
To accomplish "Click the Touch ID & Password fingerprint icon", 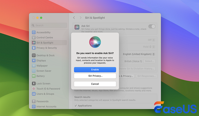I will [34, 89].
